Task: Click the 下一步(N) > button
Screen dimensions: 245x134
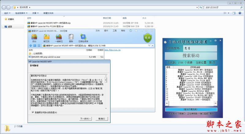Action: tap(85, 118)
